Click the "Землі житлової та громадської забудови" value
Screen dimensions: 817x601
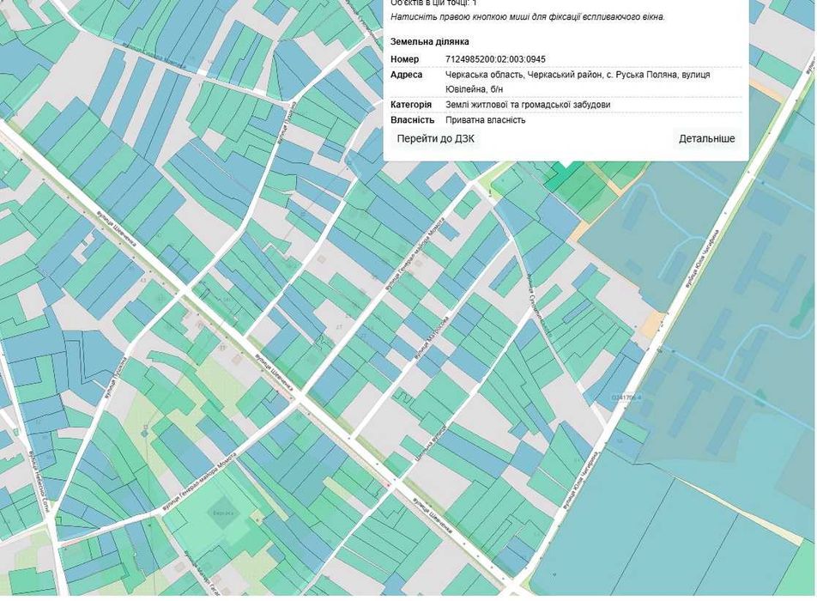click(x=528, y=105)
